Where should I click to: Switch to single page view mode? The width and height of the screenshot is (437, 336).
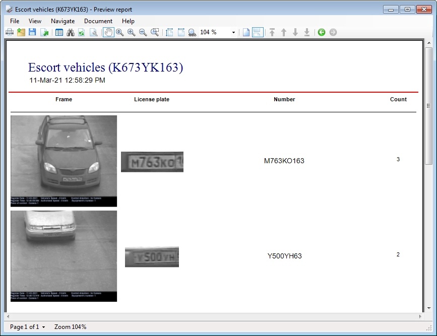pyautogui.click(x=246, y=32)
